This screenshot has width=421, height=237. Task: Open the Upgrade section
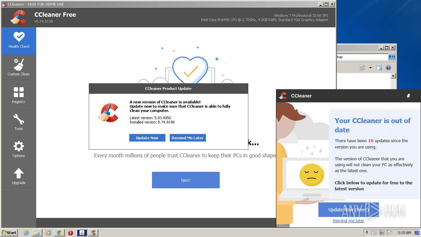coord(19,176)
